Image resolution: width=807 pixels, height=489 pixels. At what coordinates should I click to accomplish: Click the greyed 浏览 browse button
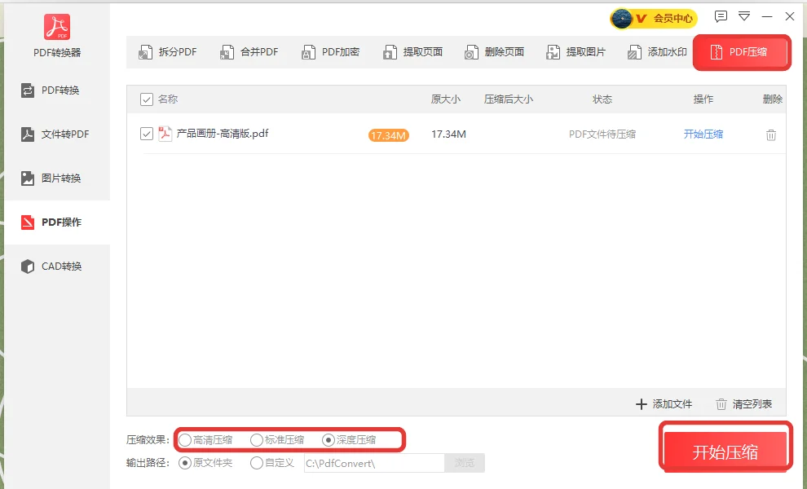(x=465, y=463)
